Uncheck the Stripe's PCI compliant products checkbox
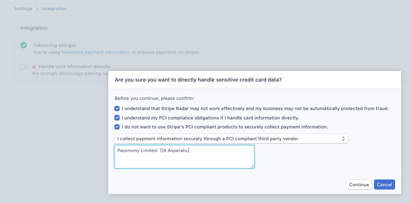The height and width of the screenshot is (203, 411). [117, 127]
